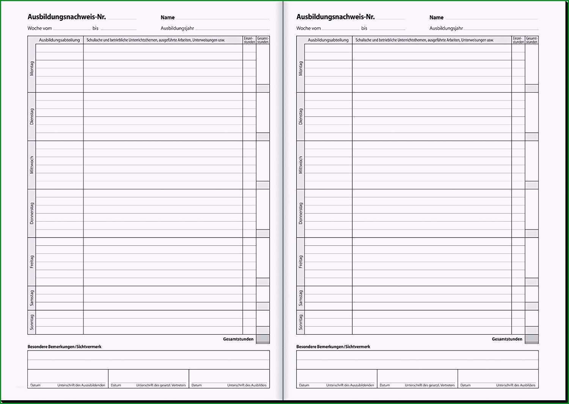Click Schulische und betriebliche Unterrichtsthemen header, right page

tap(424, 40)
